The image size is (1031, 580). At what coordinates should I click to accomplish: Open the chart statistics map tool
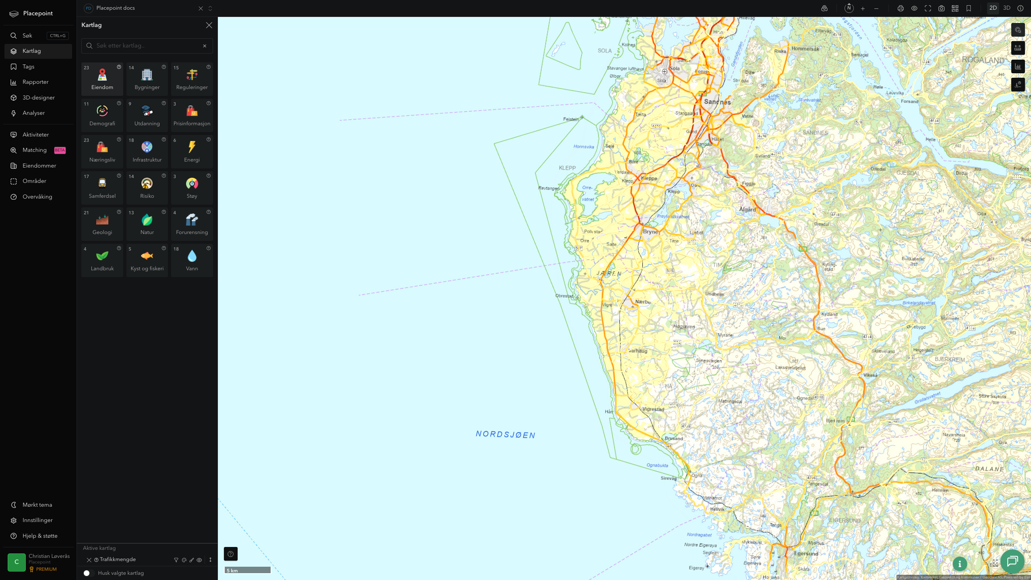pos(1018,66)
